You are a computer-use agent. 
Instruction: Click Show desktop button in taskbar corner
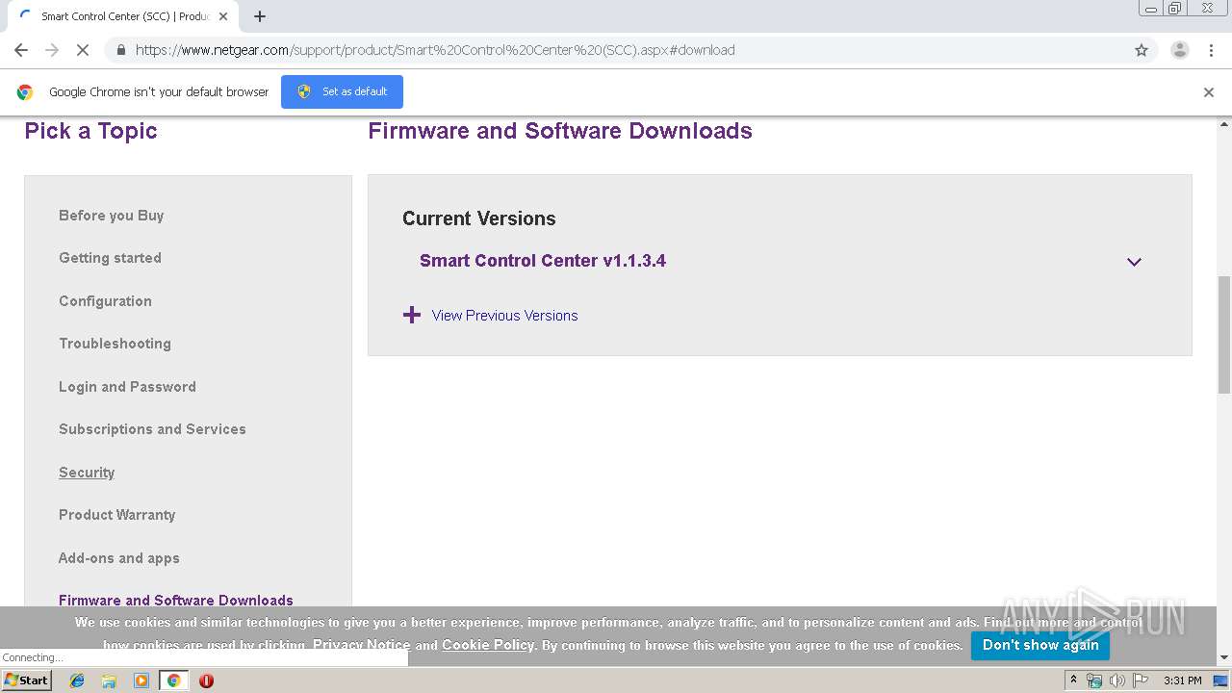pos(1221,680)
